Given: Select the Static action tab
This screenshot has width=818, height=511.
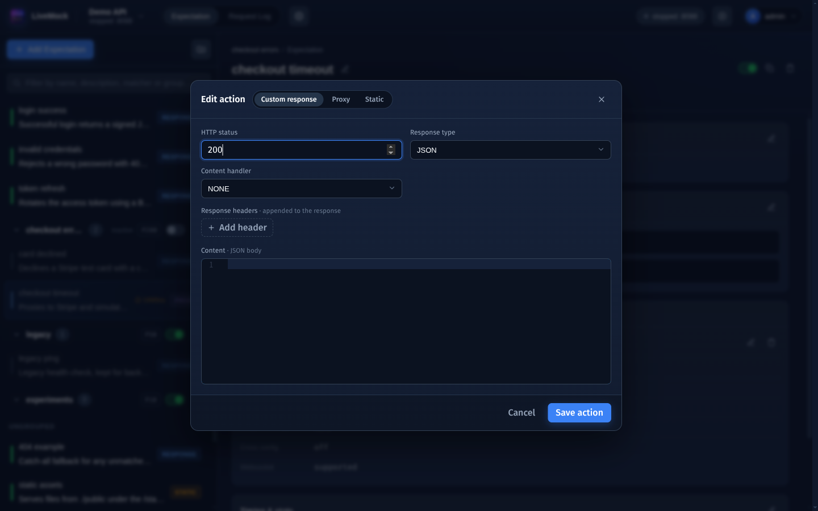Looking at the screenshot, I should pyautogui.click(x=374, y=99).
